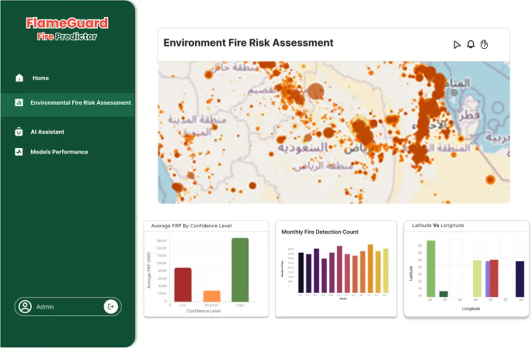Image resolution: width=532 pixels, height=348 pixels.
Task: Open the AI Assistant page label
Action: 47,132
